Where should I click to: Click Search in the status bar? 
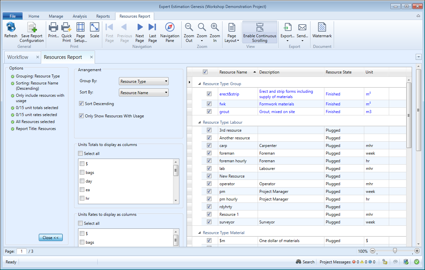point(305,262)
